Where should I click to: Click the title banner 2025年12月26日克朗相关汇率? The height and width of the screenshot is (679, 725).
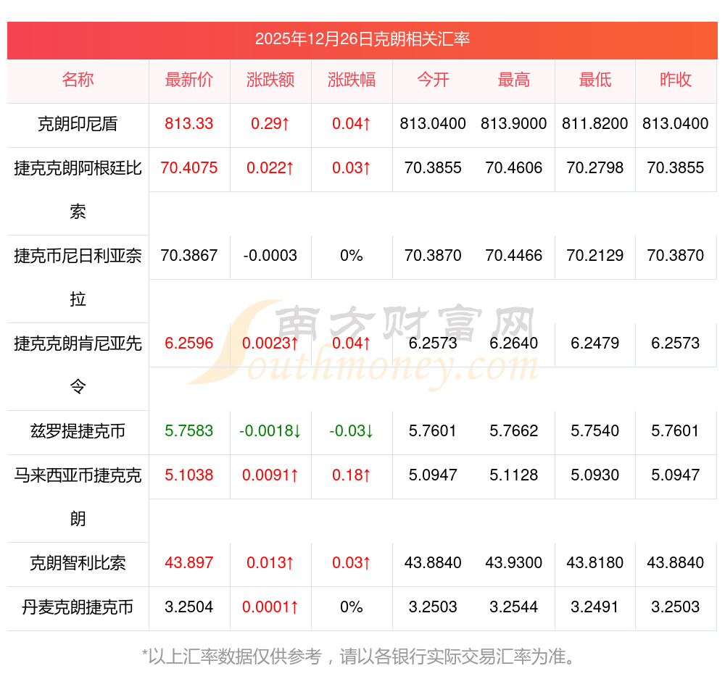pyautogui.click(x=362, y=39)
